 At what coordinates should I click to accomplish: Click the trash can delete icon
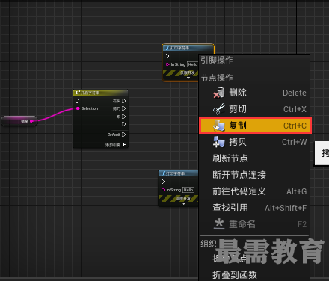218,93
